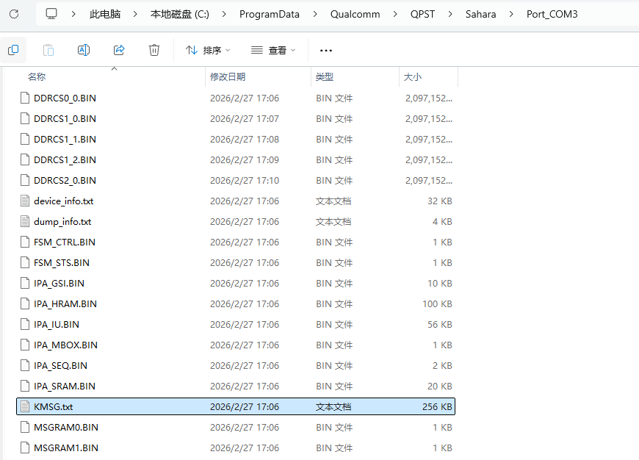Image resolution: width=639 pixels, height=460 pixels.
Task: Click the Port_COM3 breadcrumb
Action: (552, 14)
